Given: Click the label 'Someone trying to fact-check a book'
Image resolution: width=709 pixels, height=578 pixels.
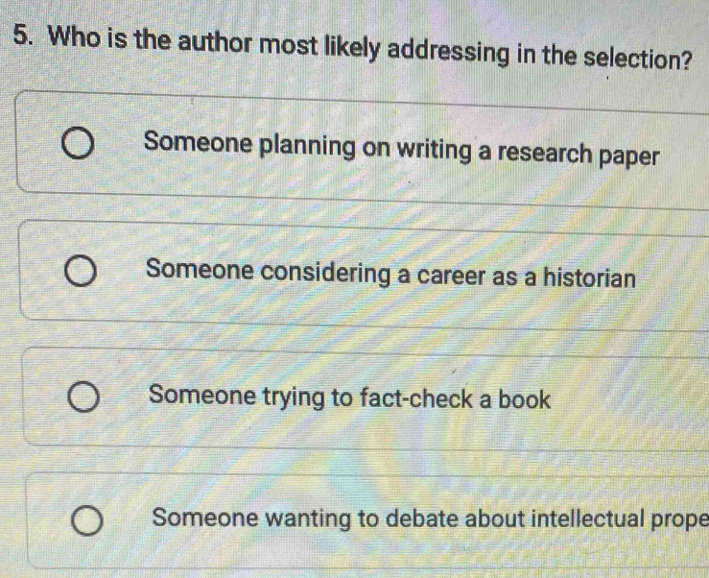Looking at the screenshot, I should pyautogui.click(x=350, y=397).
